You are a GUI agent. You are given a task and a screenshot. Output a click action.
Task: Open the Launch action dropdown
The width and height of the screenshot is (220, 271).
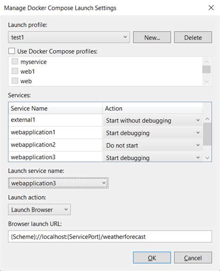(x=39, y=210)
